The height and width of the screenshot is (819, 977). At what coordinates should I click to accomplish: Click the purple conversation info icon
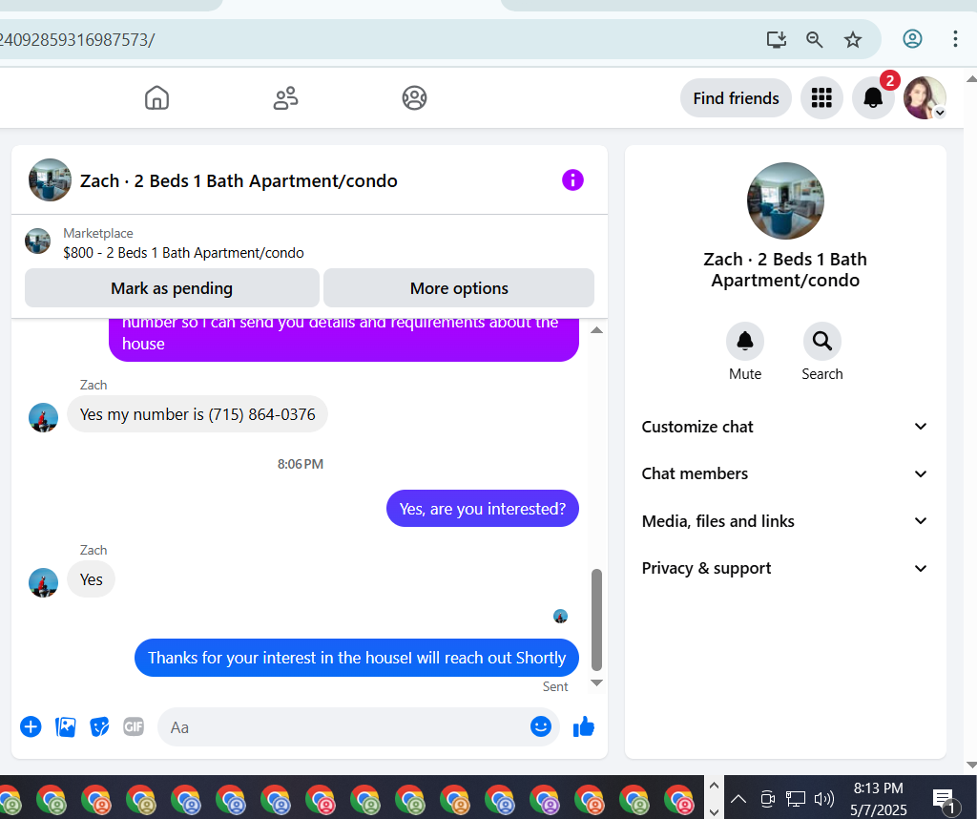click(x=572, y=180)
